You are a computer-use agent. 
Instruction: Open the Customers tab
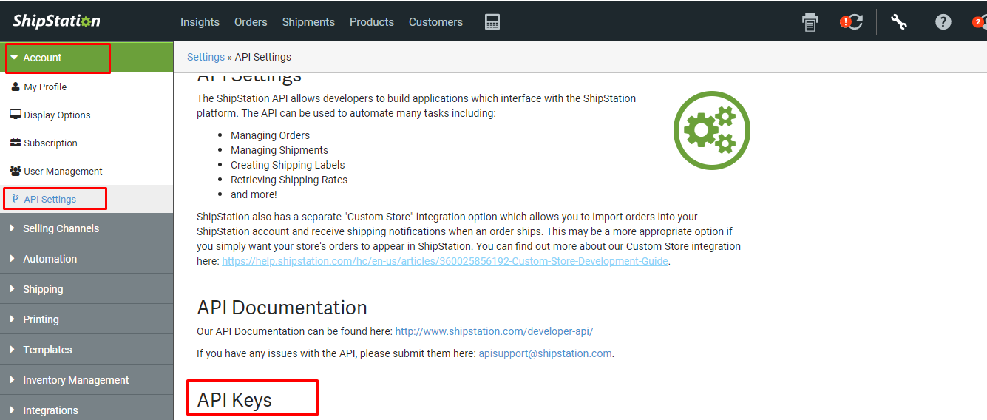pos(435,22)
